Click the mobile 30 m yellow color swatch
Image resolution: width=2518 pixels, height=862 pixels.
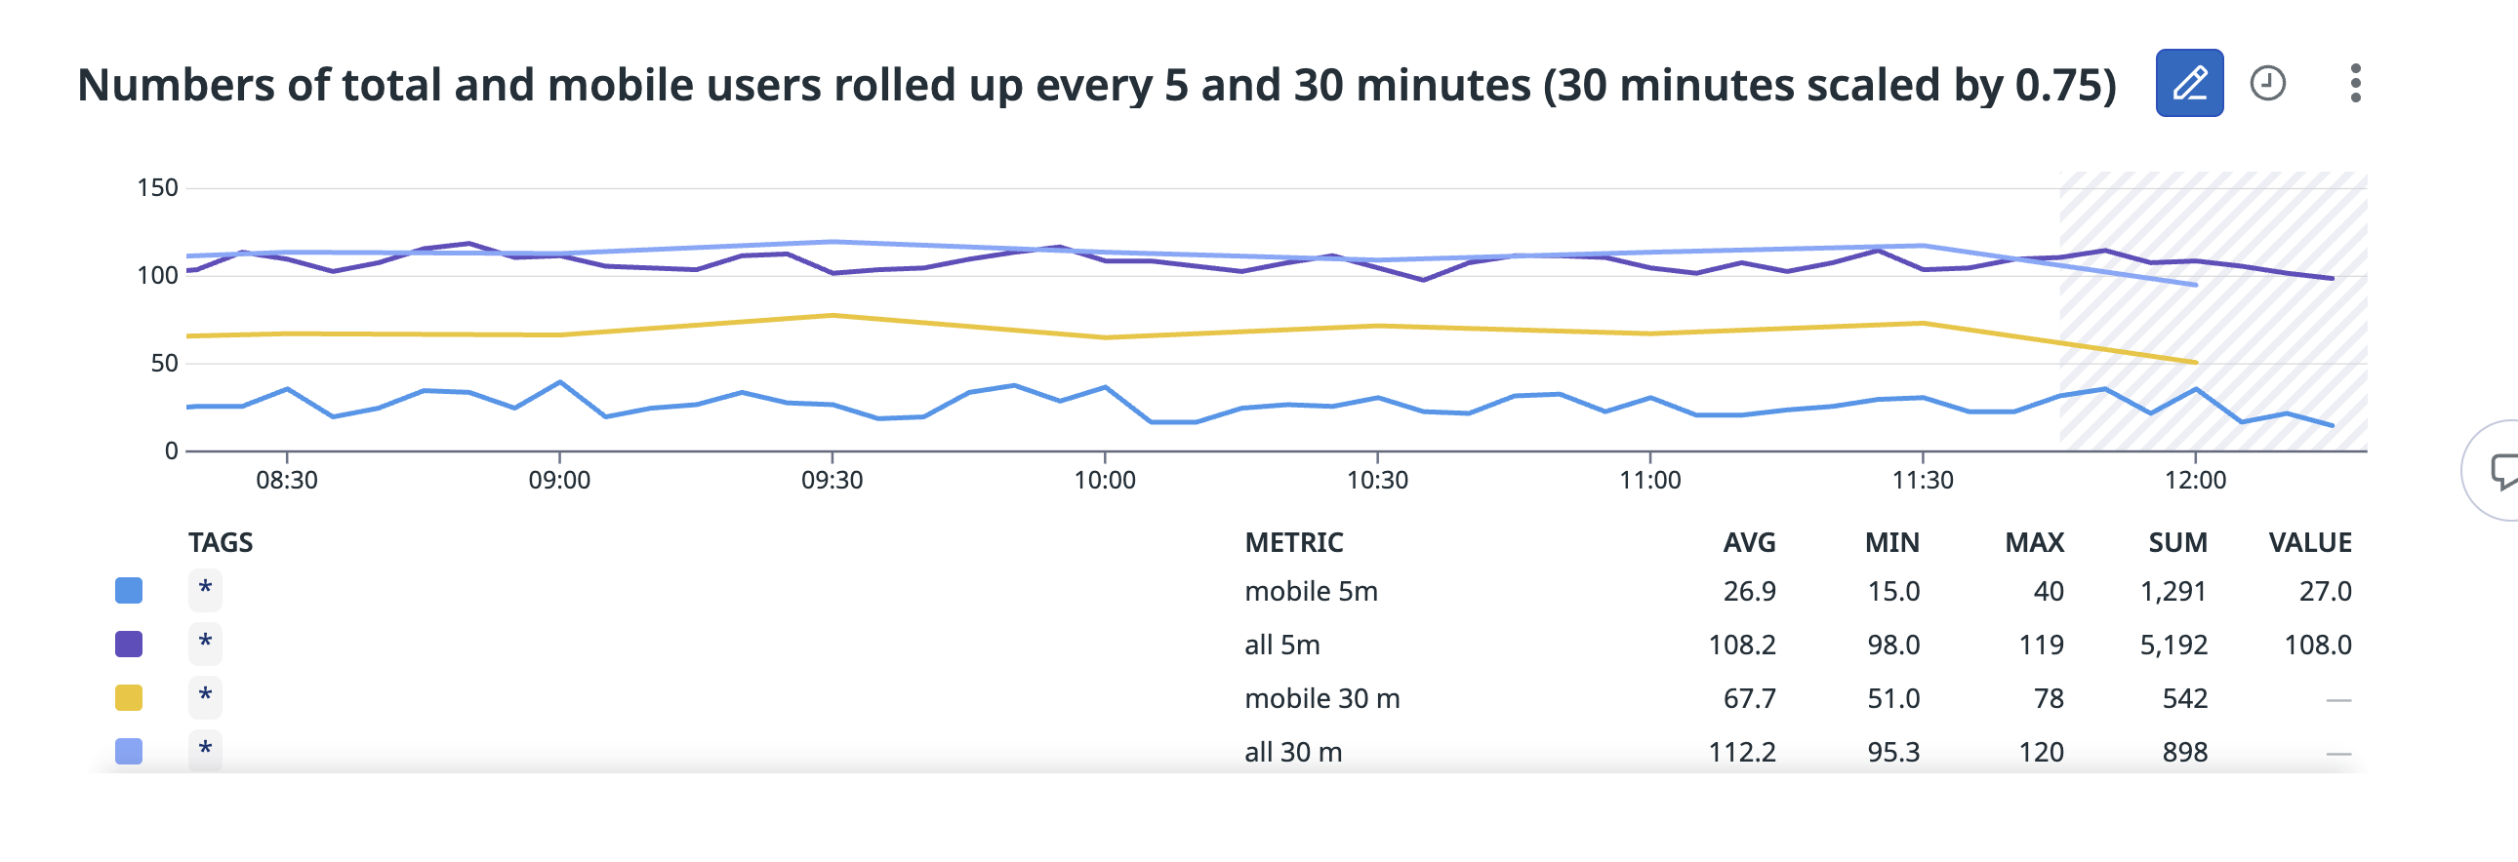tap(128, 698)
